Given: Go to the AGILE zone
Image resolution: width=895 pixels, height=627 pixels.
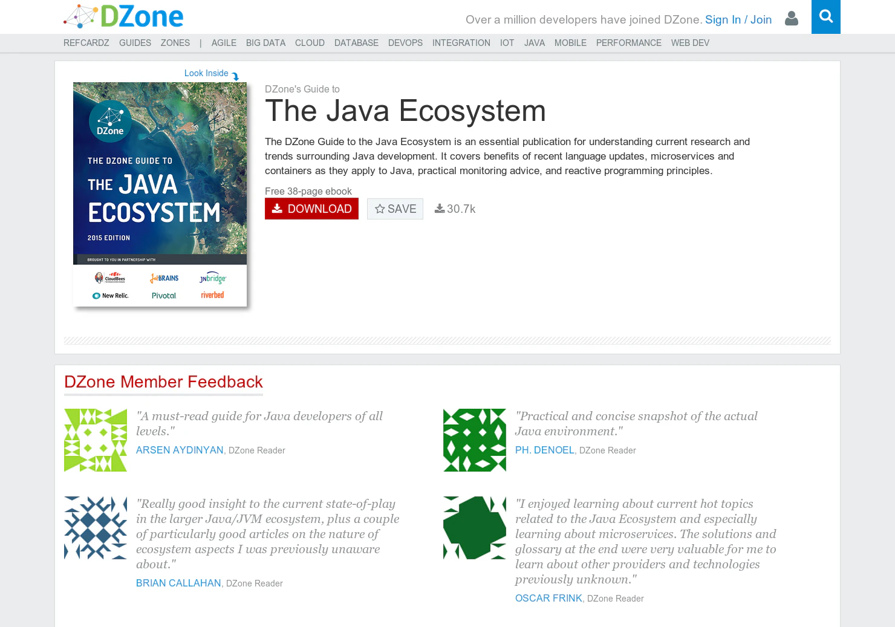Looking at the screenshot, I should click(x=224, y=43).
